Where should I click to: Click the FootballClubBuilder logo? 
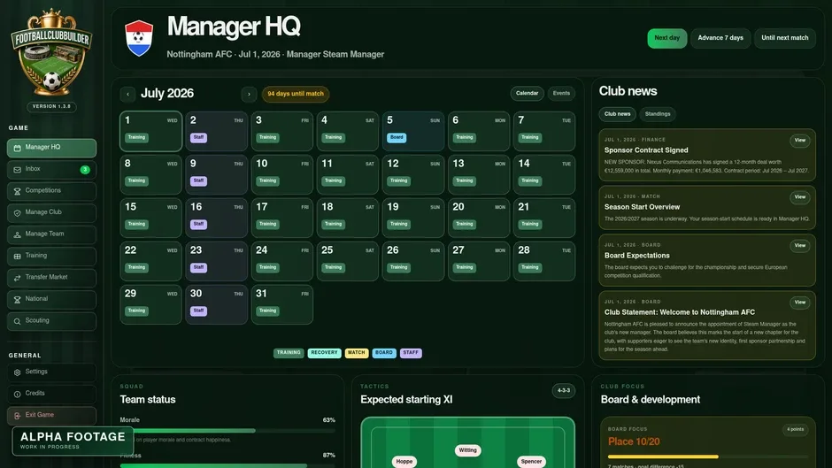51,51
